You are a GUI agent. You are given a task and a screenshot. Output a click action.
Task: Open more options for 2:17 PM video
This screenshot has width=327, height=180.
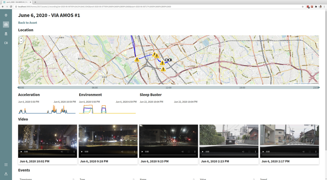(x=316, y=151)
